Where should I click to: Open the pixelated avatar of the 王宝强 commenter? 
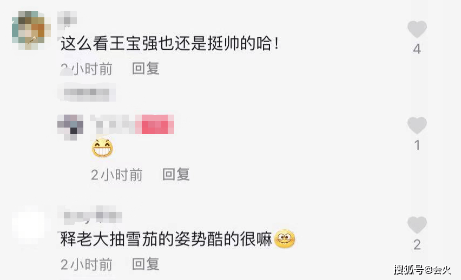(31, 30)
